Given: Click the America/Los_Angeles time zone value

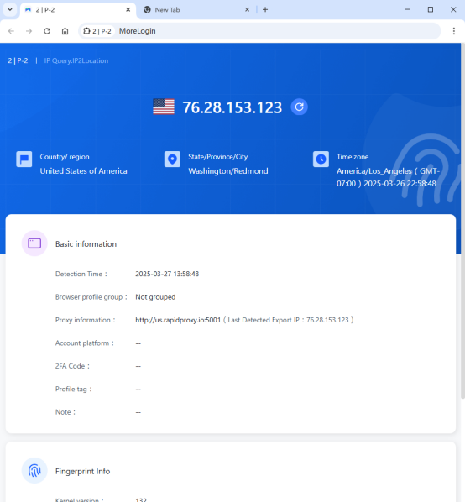Looking at the screenshot, I should click(388, 177).
